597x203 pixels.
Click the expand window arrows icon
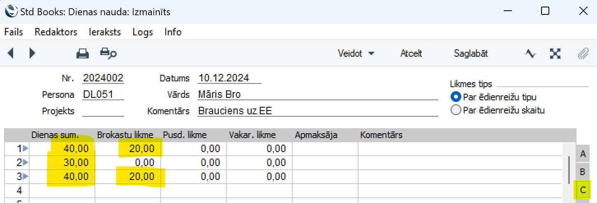click(x=555, y=53)
